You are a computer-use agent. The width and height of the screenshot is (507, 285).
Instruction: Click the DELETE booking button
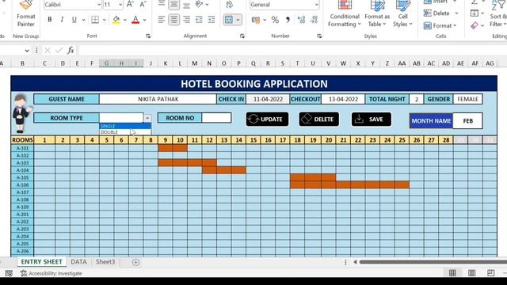(x=318, y=120)
